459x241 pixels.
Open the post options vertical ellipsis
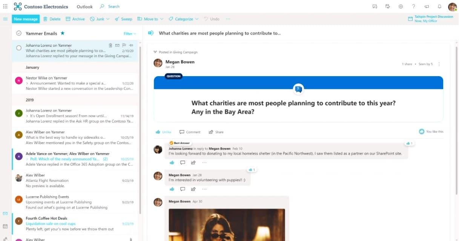point(439,64)
